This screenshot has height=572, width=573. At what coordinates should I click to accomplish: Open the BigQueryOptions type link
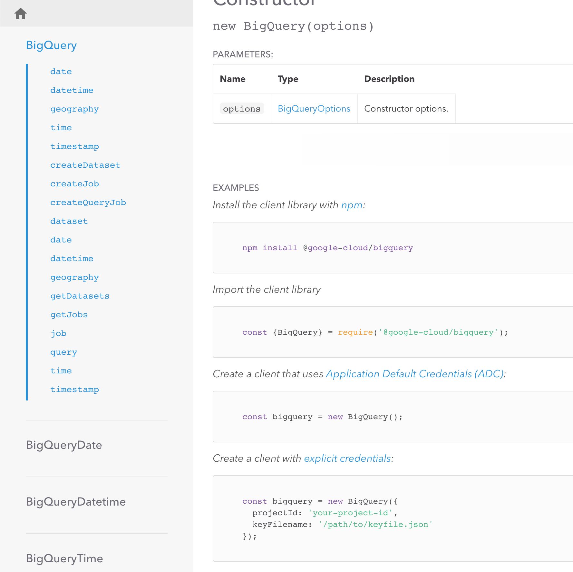314,109
